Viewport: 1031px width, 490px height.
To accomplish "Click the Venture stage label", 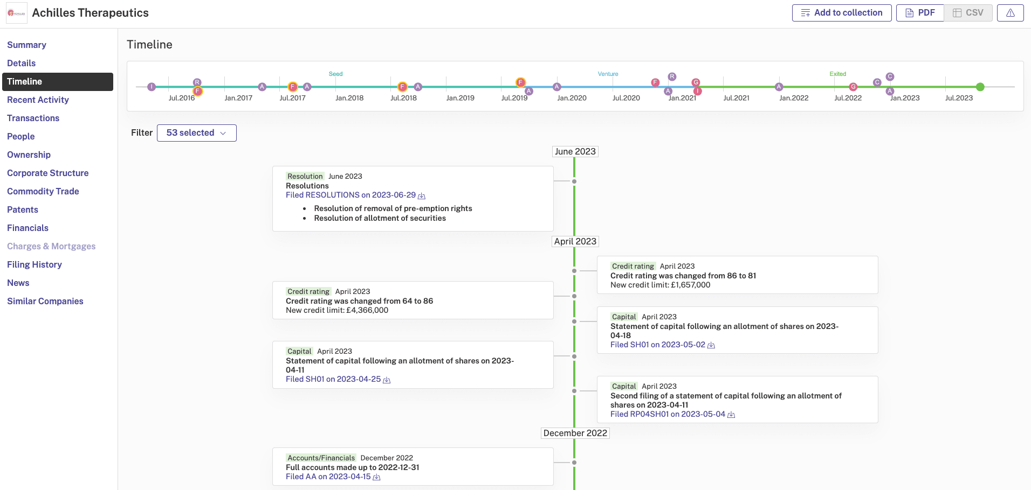I will (x=608, y=74).
